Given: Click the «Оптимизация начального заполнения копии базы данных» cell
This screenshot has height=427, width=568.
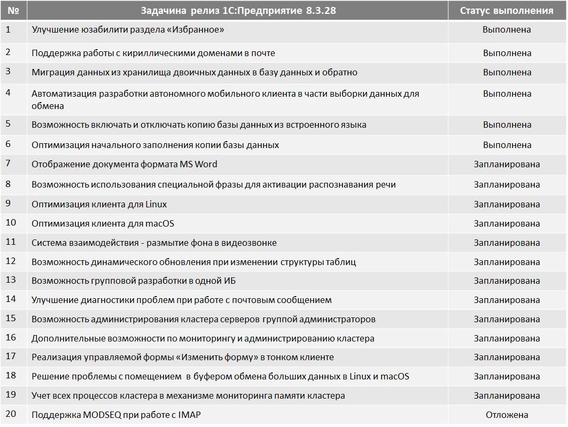Looking at the screenshot, I should point(155,145).
